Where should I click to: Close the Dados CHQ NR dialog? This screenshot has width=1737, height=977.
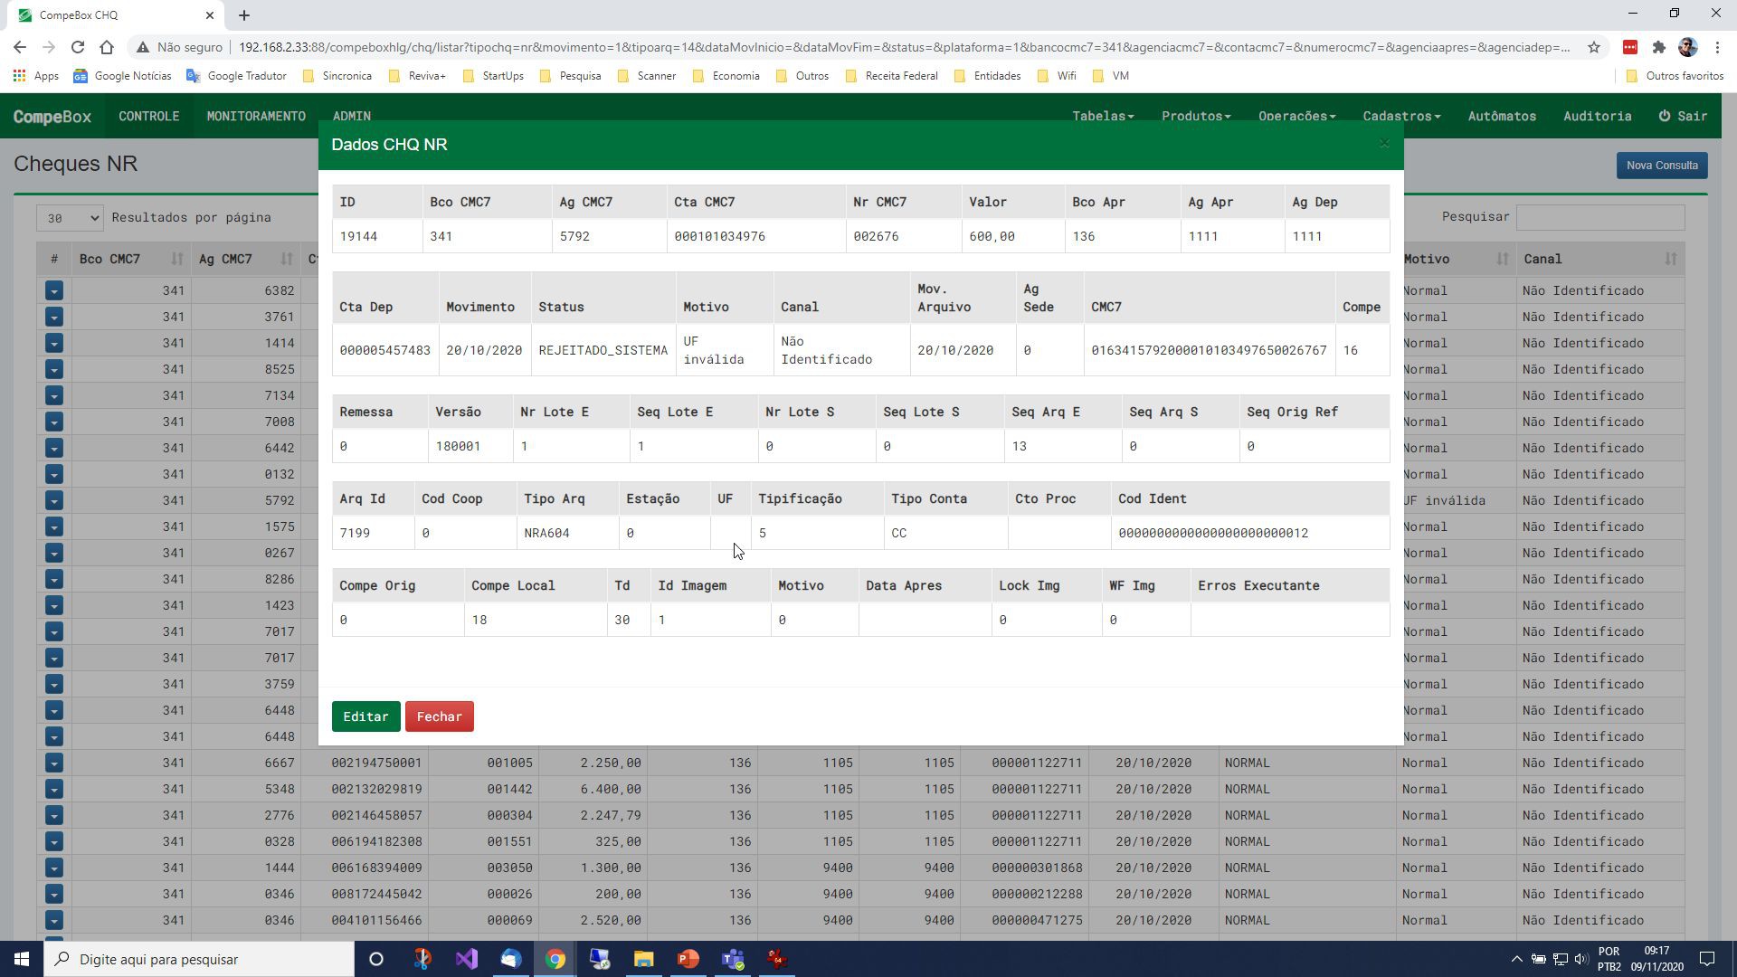point(1383,144)
